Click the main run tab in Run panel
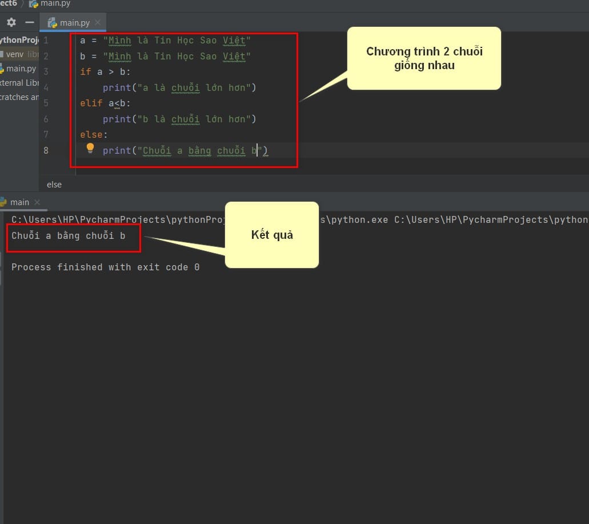The width and height of the screenshot is (589, 524). coord(20,202)
